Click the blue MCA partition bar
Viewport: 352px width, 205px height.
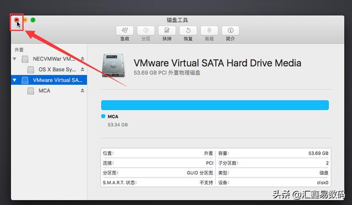[215, 105]
